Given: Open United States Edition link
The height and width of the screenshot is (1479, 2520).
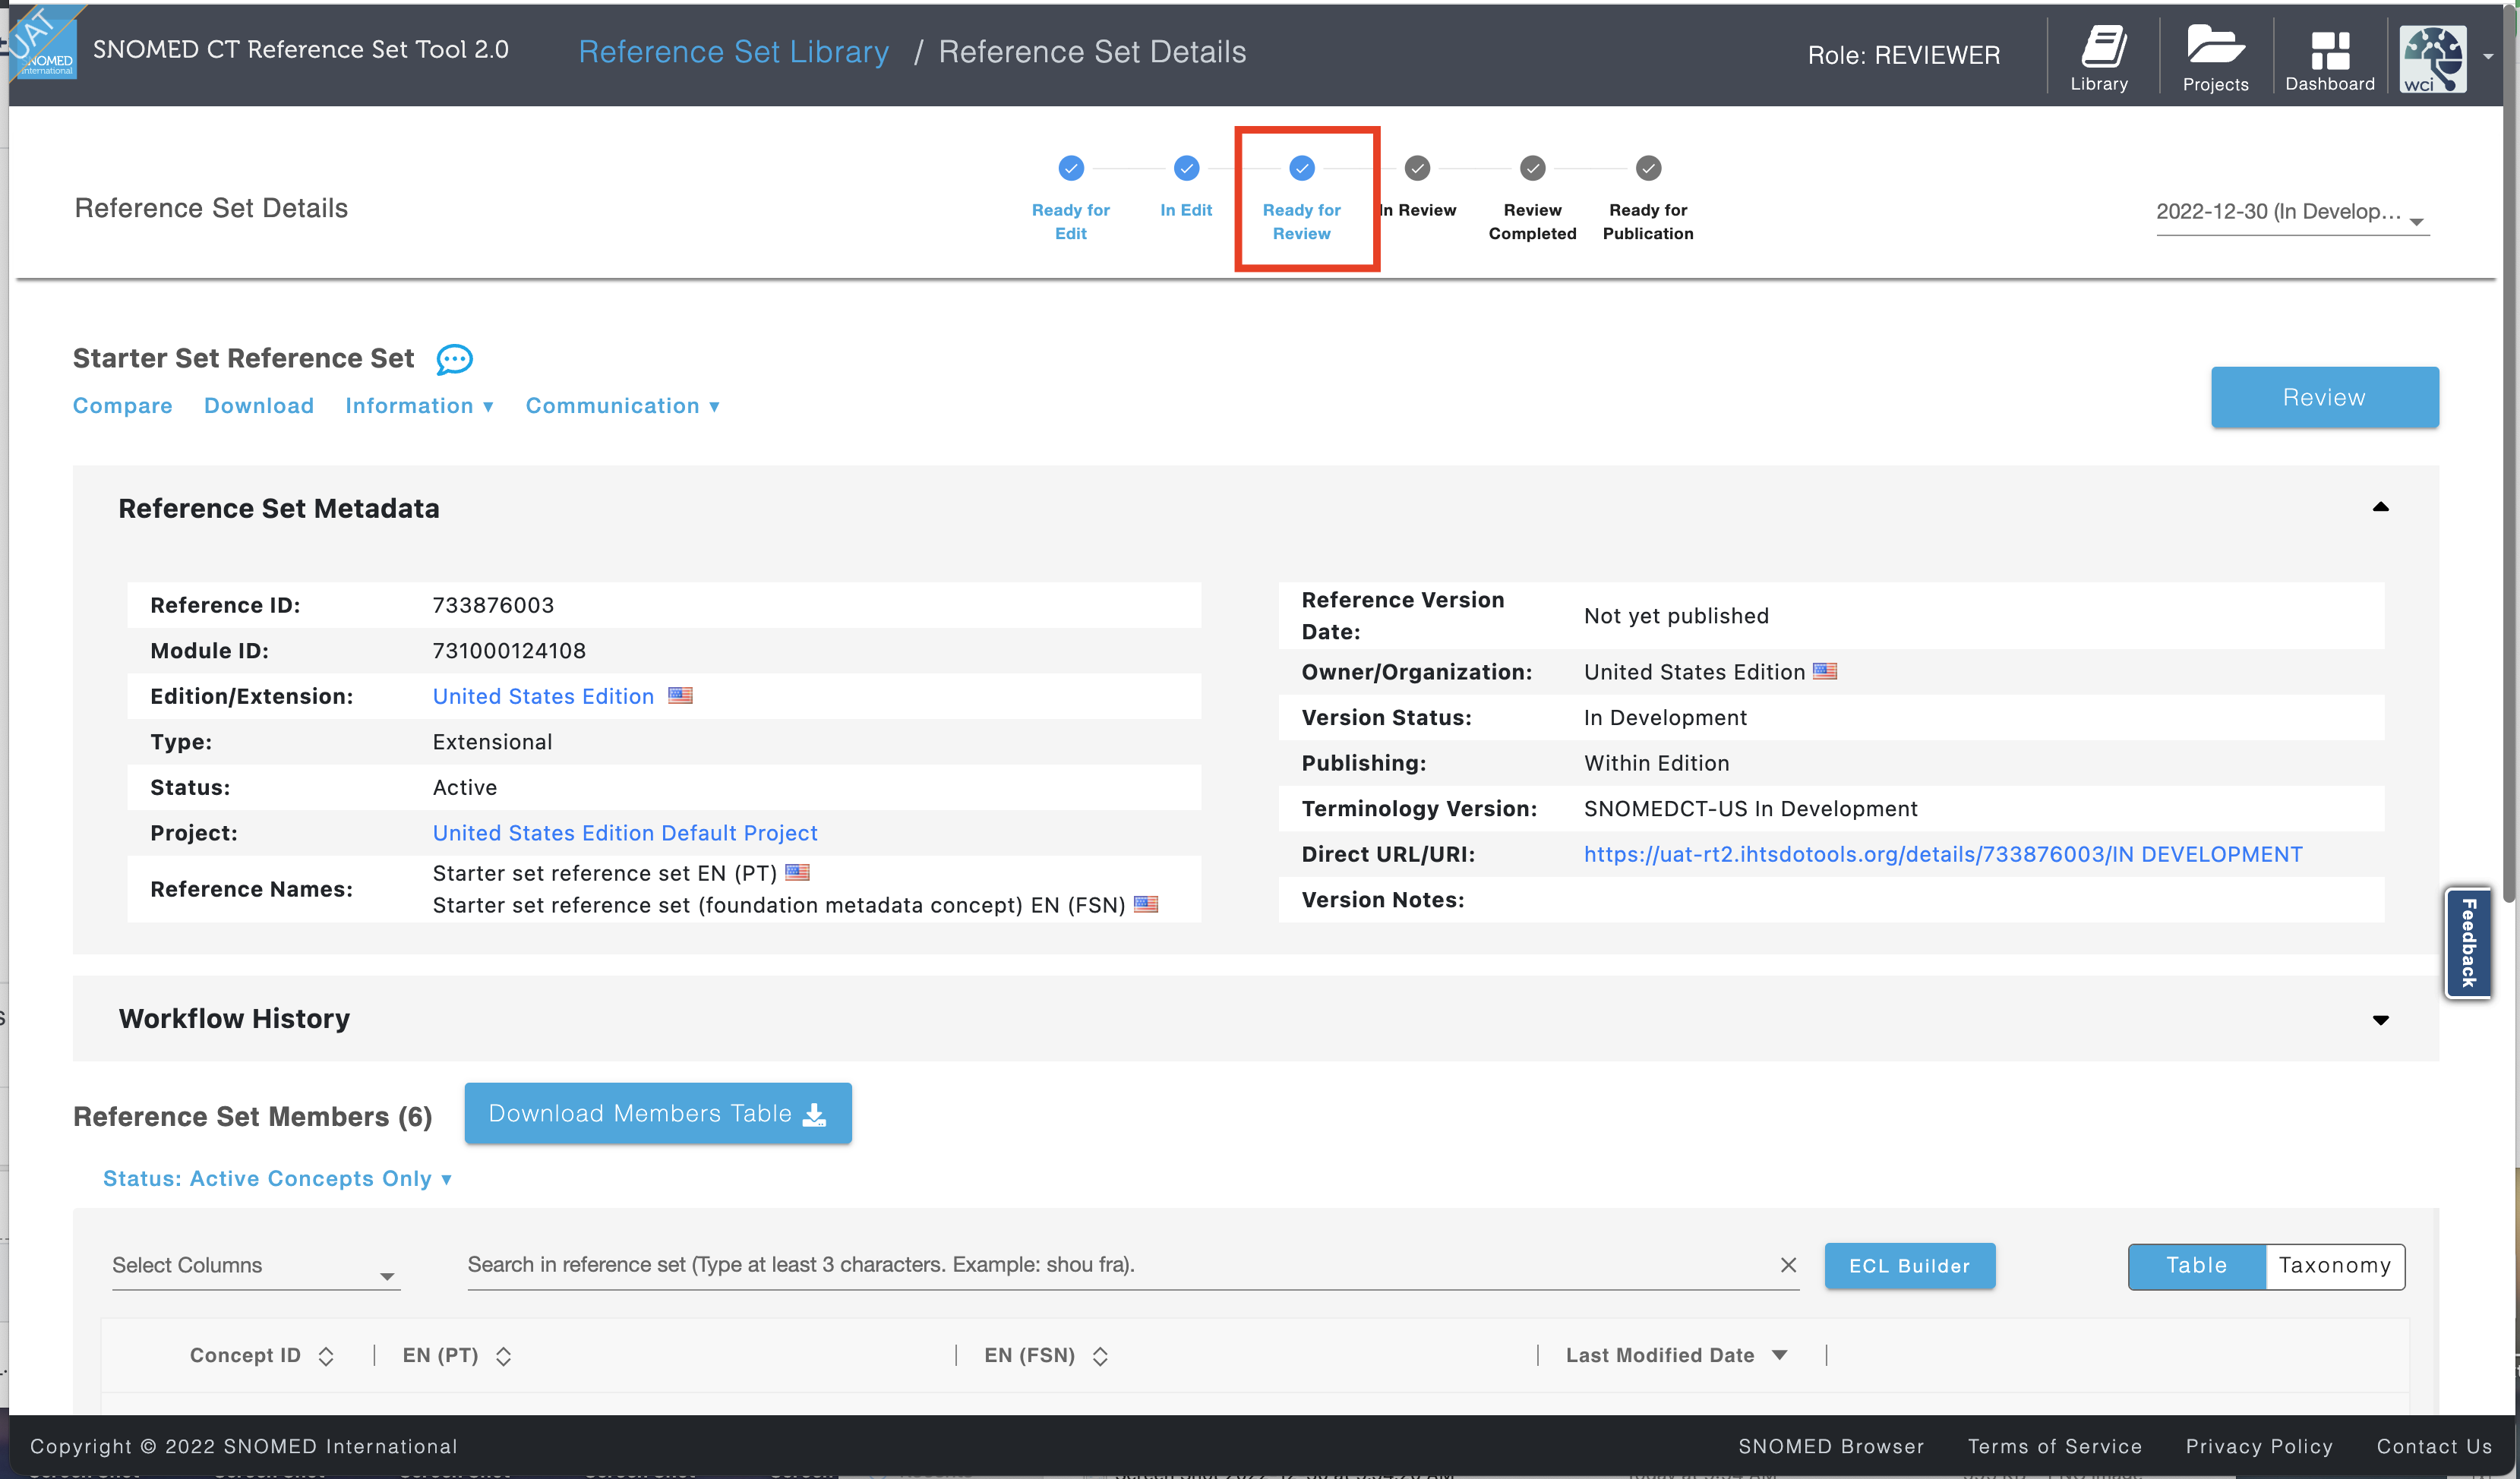Looking at the screenshot, I should pyautogui.click(x=543, y=696).
